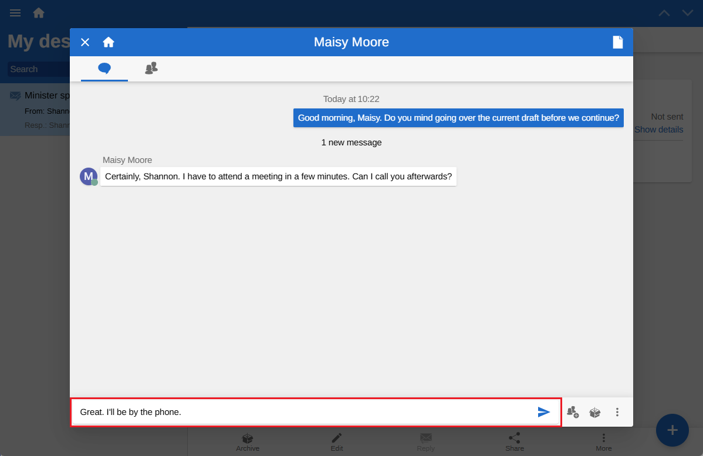Click the Edit button in bottom toolbar
Screen dimensions: 703x456
tap(337, 442)
